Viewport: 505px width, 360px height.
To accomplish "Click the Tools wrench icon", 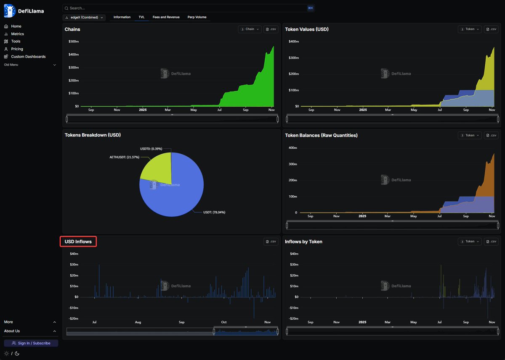I will point(6,41).
